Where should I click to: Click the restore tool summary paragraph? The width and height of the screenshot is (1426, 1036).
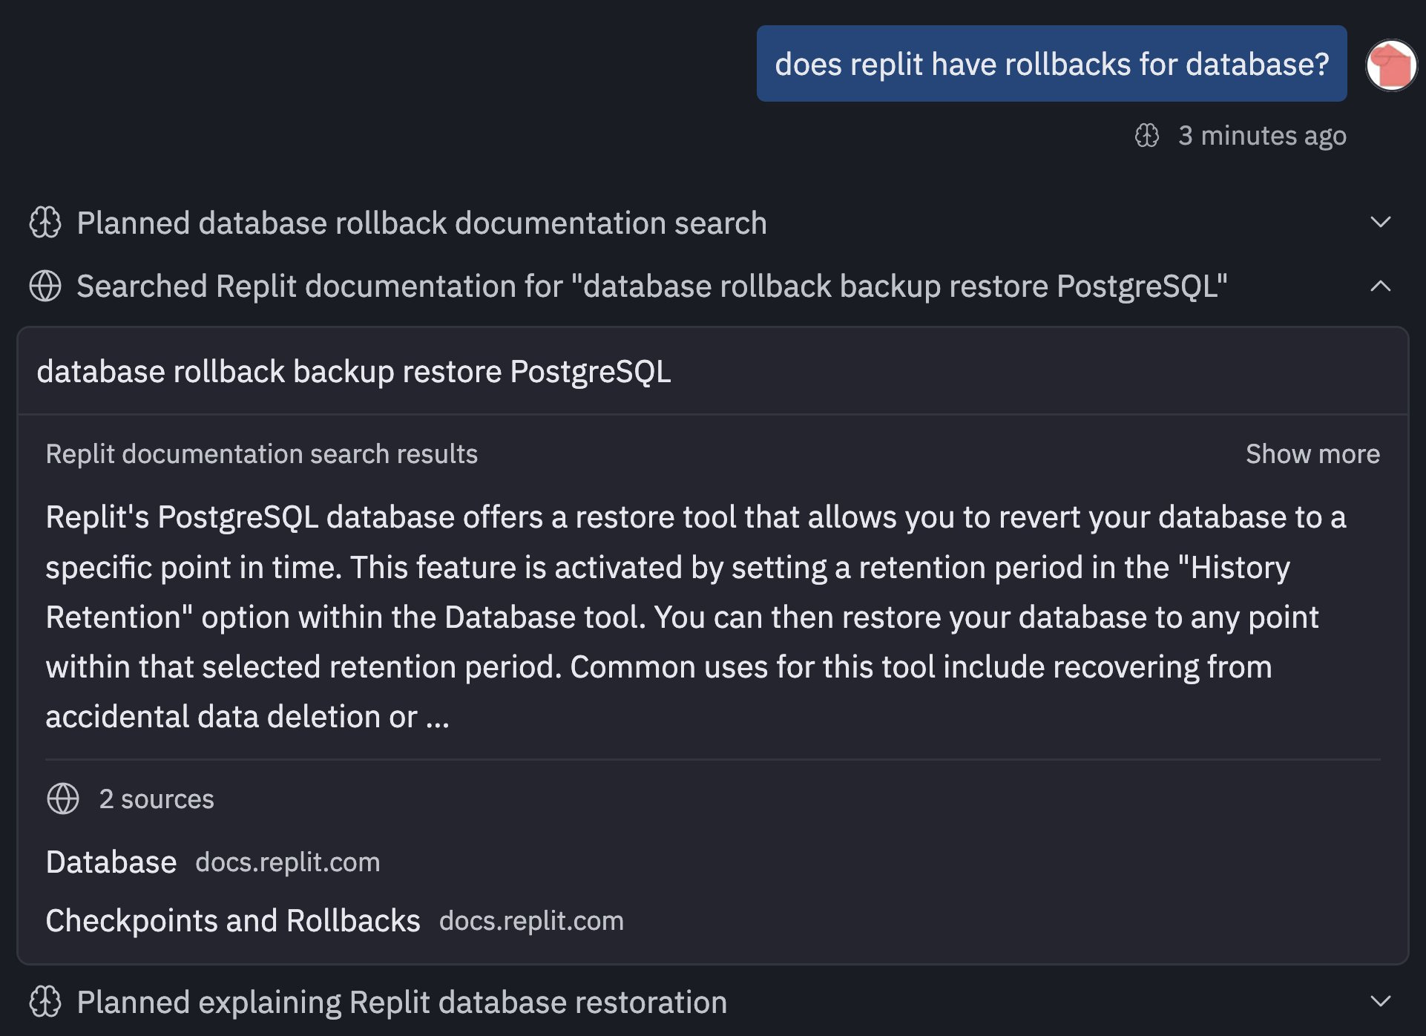[695, 617]
